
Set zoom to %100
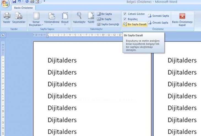(91, 18)
